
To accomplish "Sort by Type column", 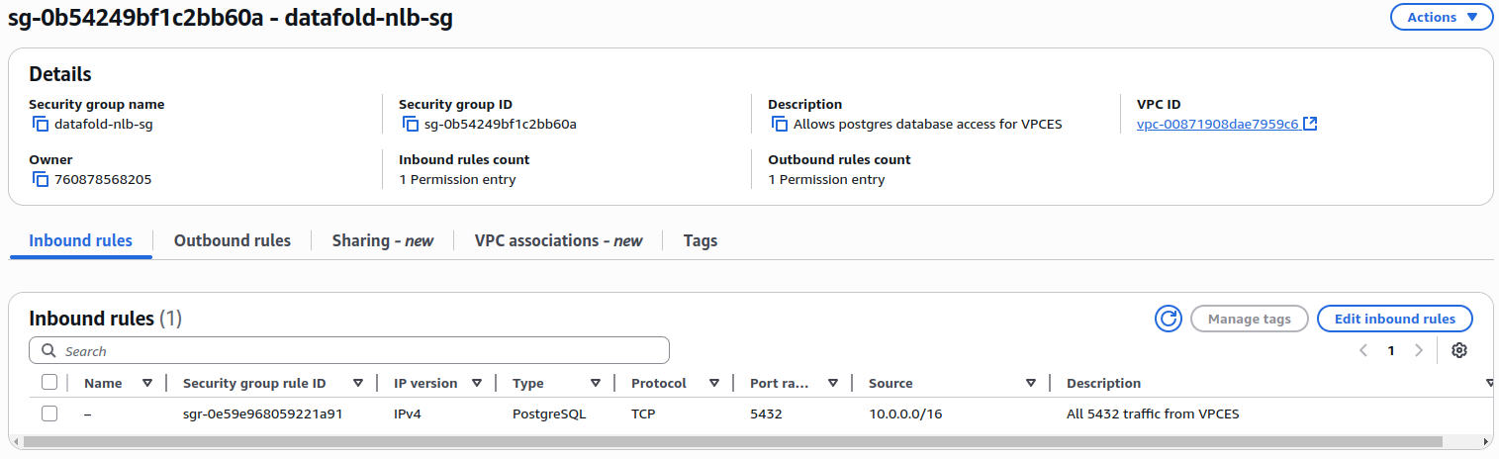I will 596,384.
